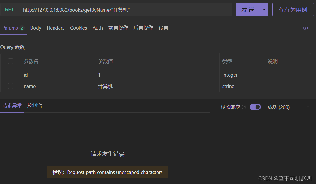Switch to the Body tab

[x=36, y=28]
